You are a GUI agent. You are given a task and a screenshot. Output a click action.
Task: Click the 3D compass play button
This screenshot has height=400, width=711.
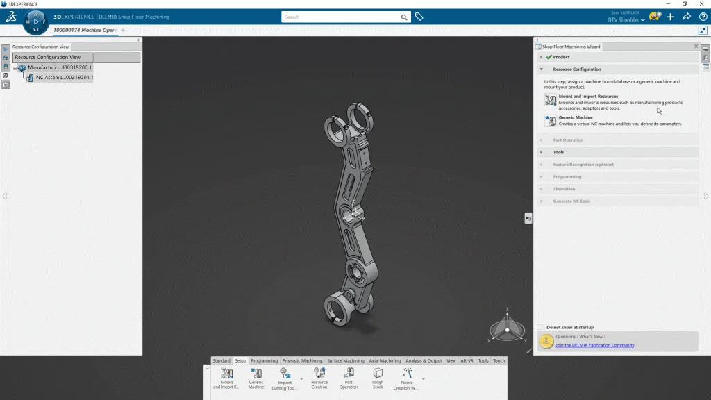point(36,22)
